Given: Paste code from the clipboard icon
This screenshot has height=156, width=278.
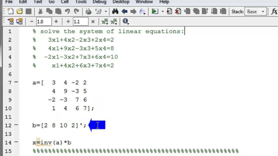Looking at the screenshot, I should [58, 12].
